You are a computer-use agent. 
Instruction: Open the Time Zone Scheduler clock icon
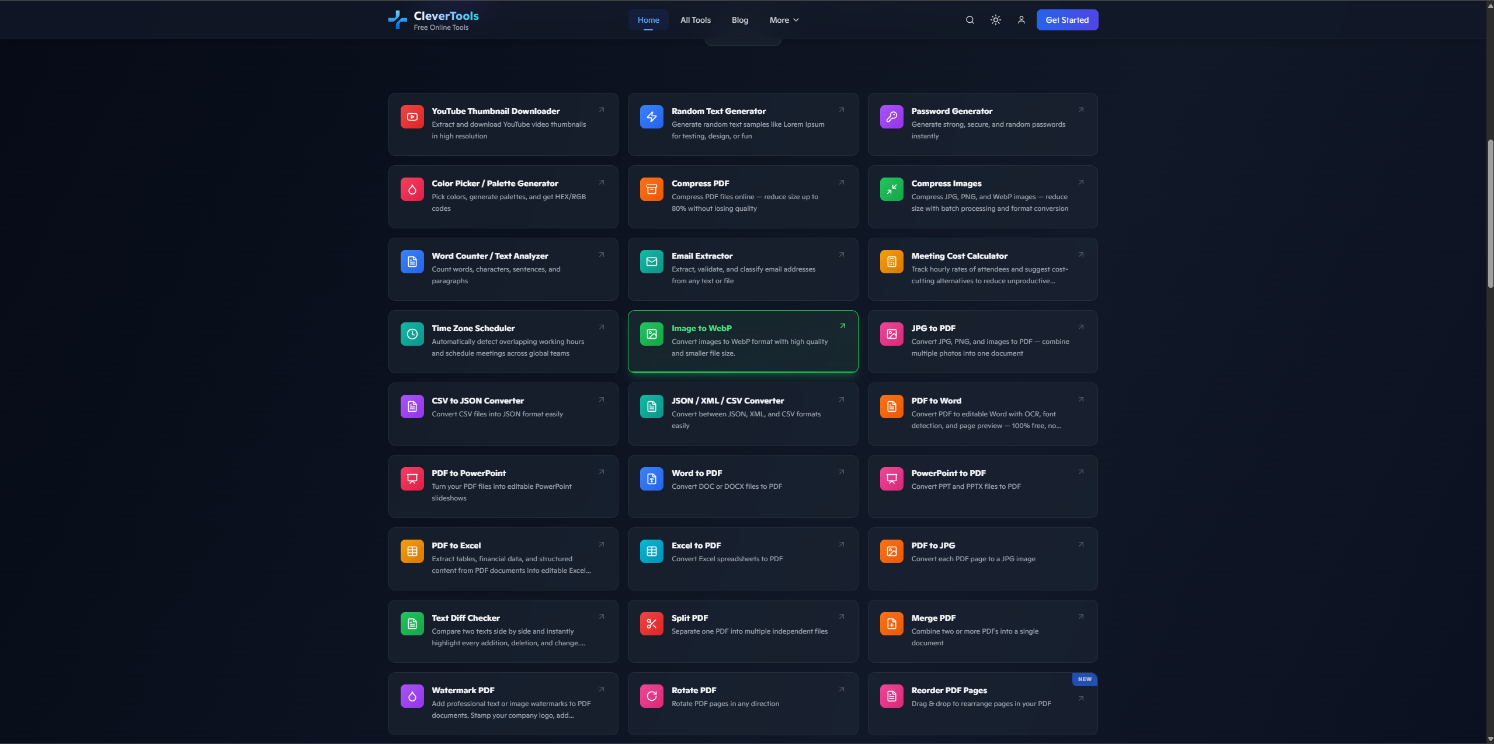coord(412,333)
